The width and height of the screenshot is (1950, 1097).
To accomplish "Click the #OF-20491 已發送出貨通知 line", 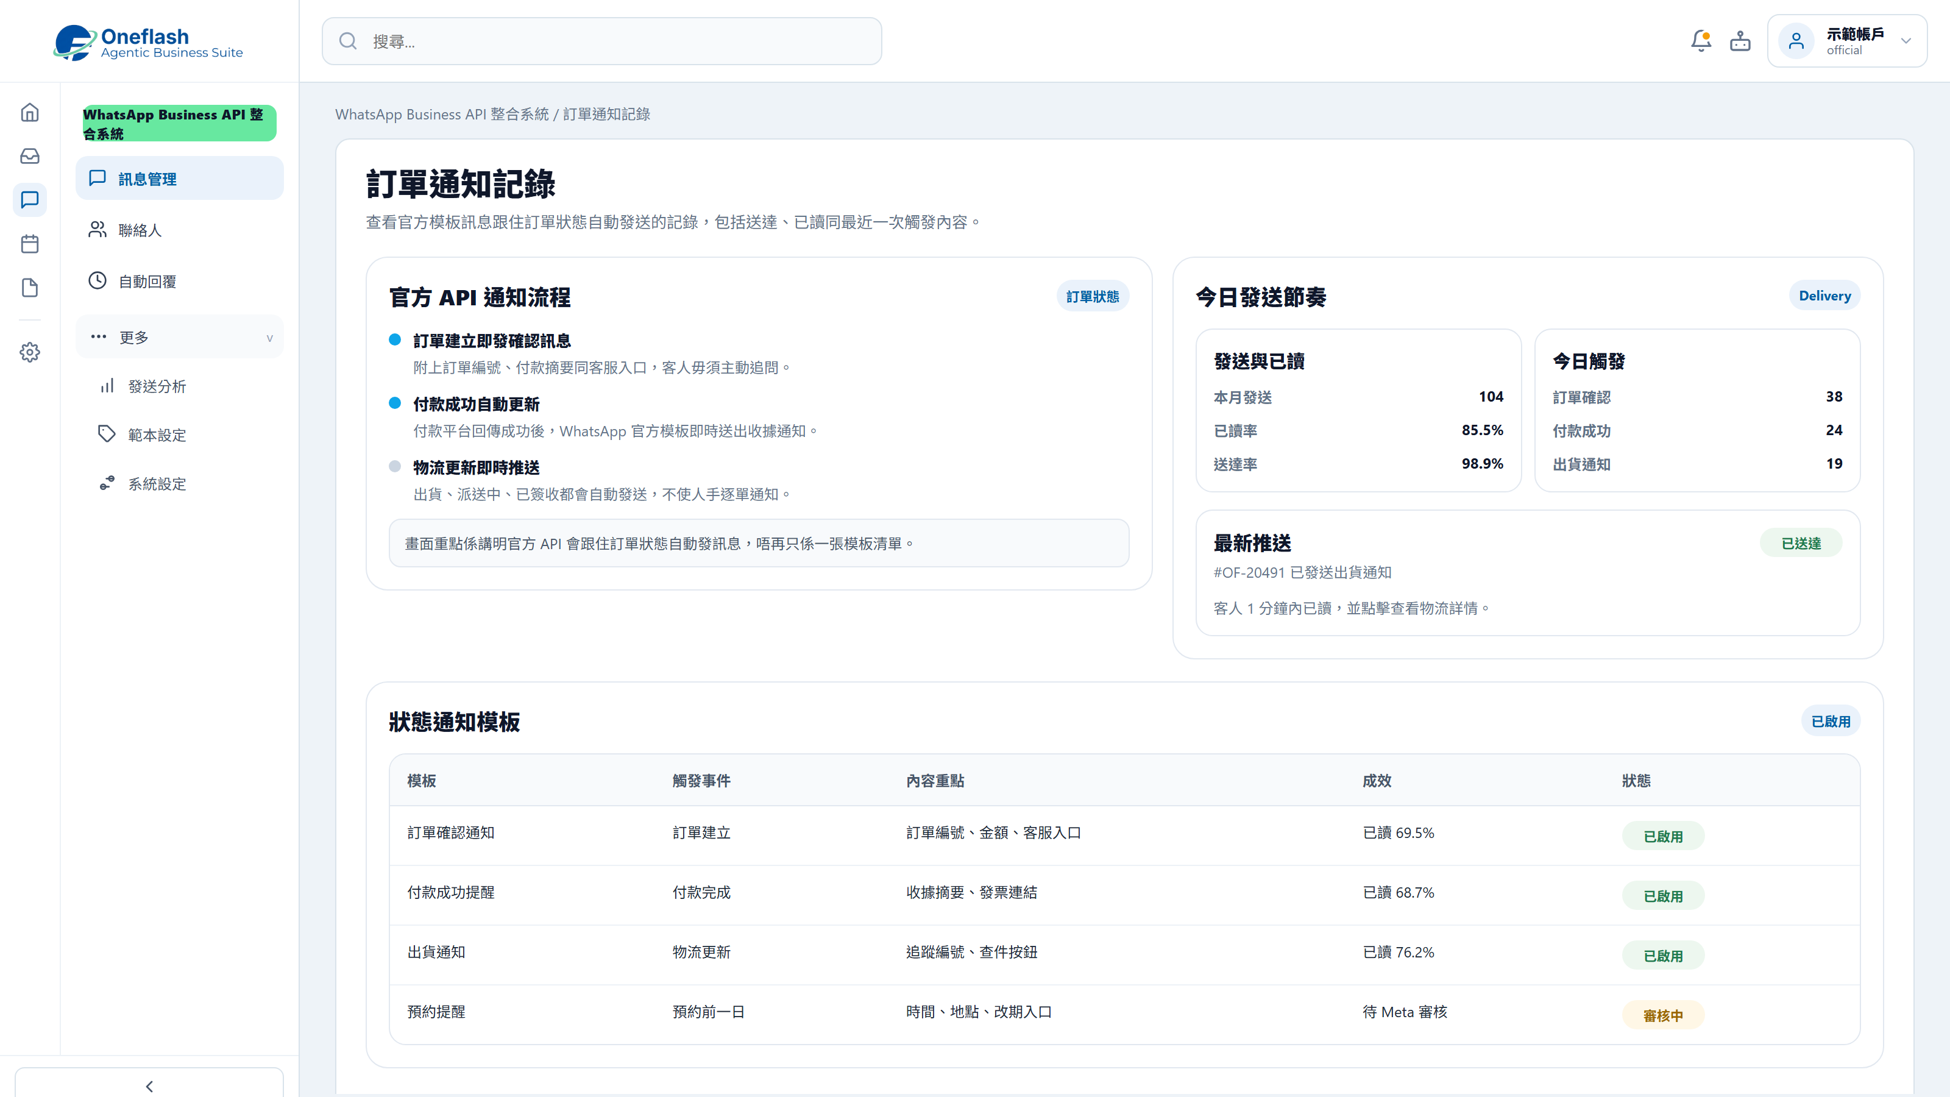I will pyautogui.click(x=1302, y=572).
